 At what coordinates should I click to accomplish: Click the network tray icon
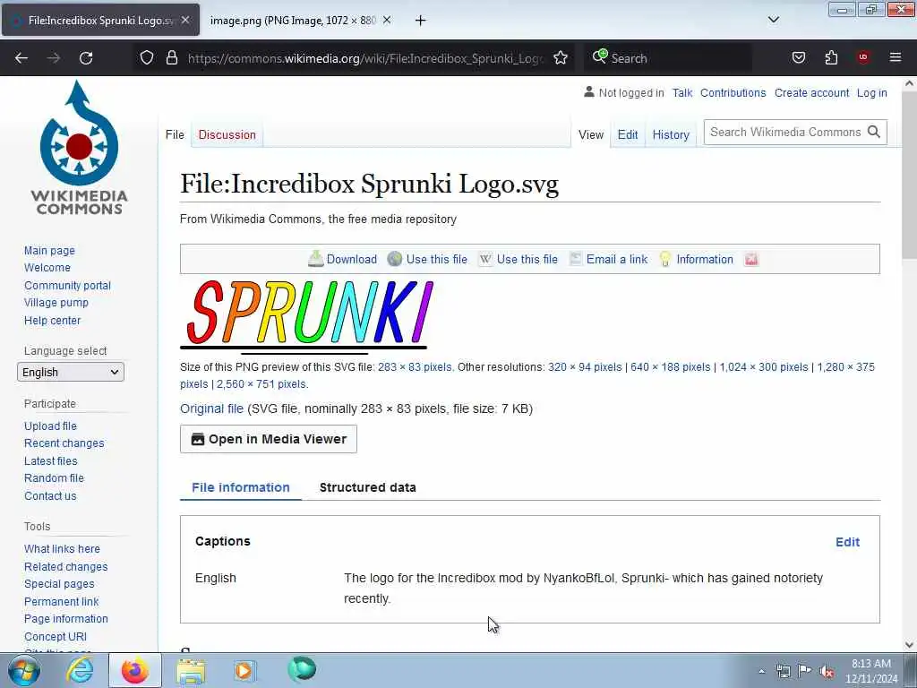coord(783,672)
